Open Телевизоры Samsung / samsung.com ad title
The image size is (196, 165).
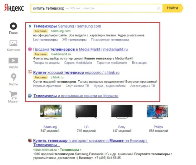pyautogui.click(x=67, y=26)
